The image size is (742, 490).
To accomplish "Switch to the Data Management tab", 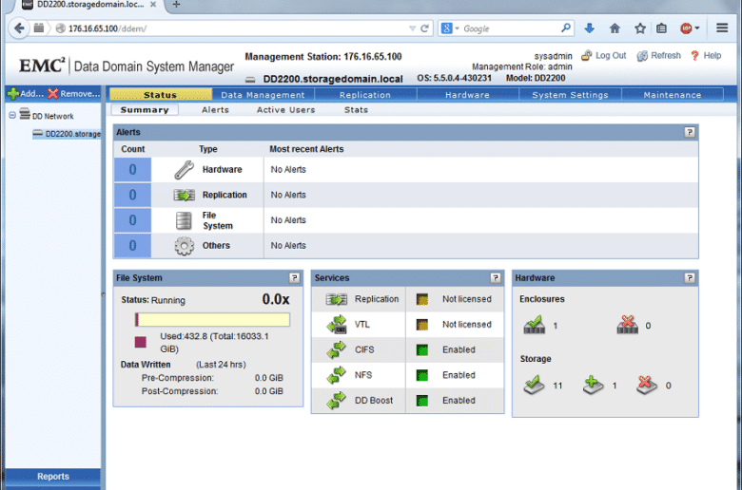I will pyautogui.click(x=264, y=95).
